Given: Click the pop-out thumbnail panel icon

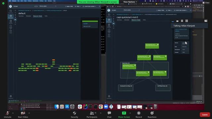Looking at the screenshot, I should coord(206,21).
